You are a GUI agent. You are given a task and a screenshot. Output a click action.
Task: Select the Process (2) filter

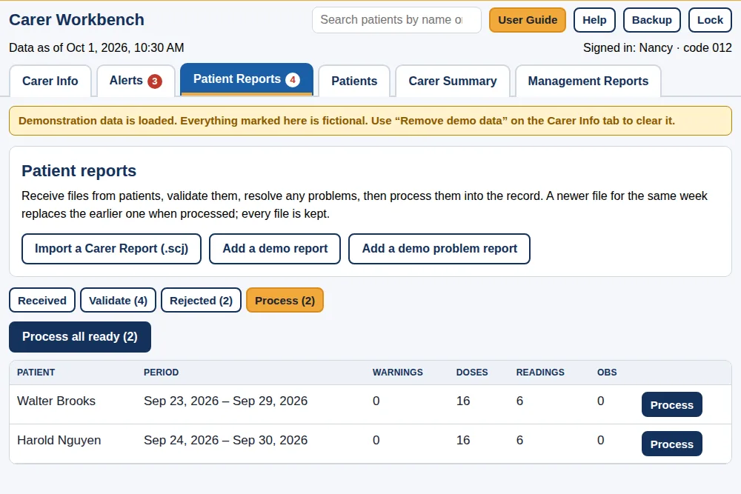(285, 301)
